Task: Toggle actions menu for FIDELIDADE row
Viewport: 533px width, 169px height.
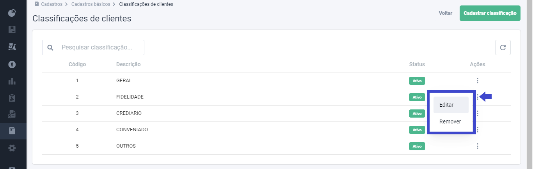Action: 477,97
